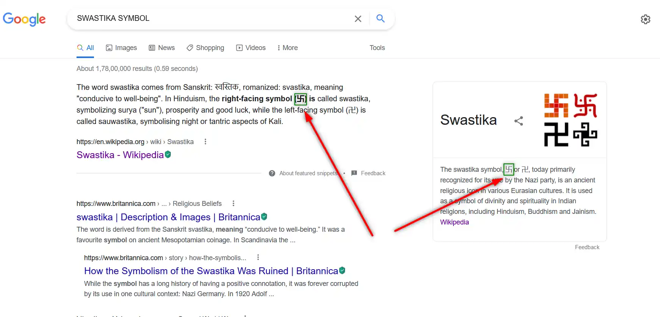Open the Wikipedia link in knowledge panel

point(454,222)
